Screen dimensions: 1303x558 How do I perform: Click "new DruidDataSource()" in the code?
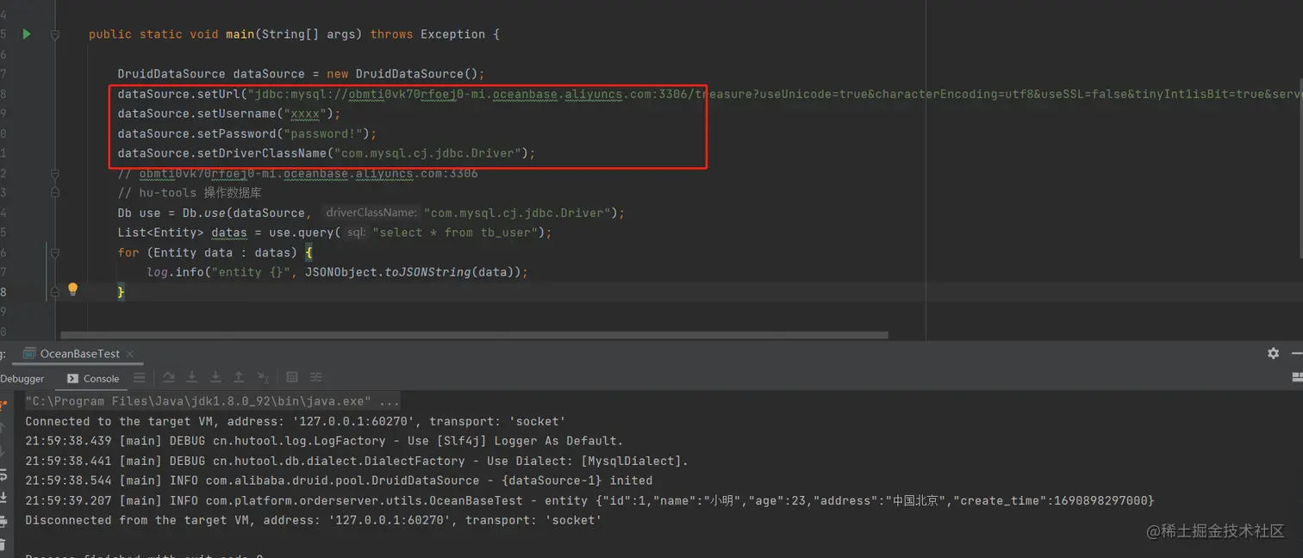pos(405,74)
